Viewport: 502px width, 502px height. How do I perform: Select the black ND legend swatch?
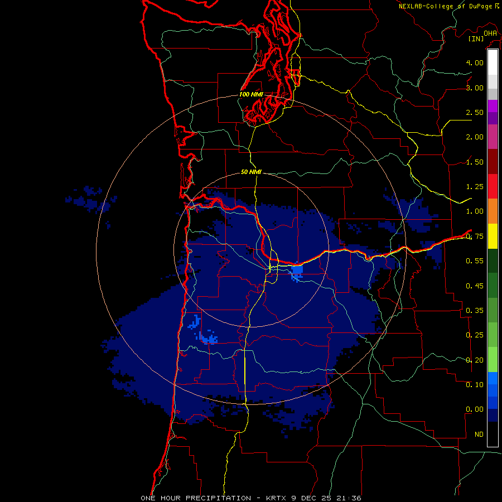point(493,434)
